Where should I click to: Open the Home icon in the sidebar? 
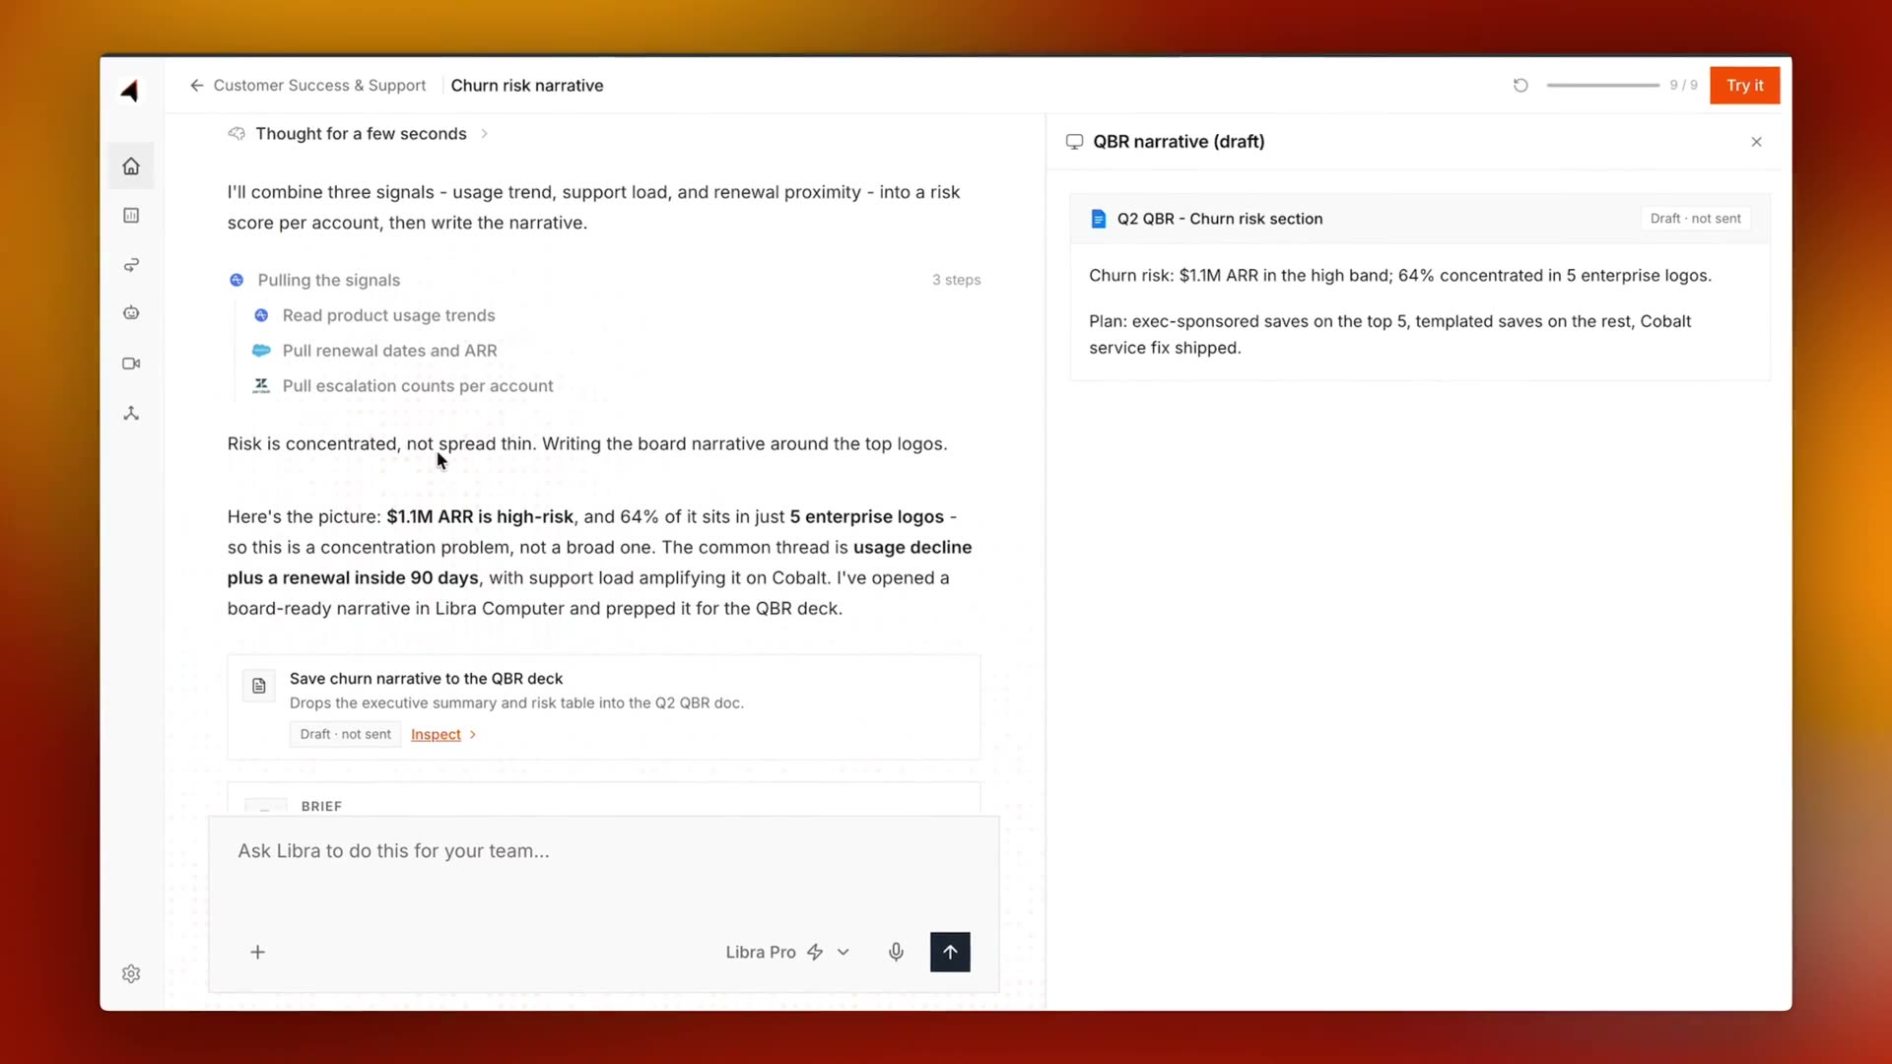point(131,166)
